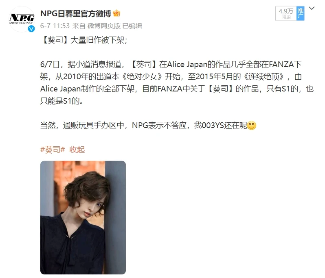The image size is (325, 278).
Task: Click the blue 推广 promote button
Action: pyautogui.click(x=300, y=13)
